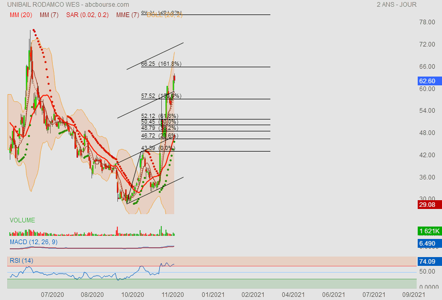442x300 pixels.
Task: Select the red-brown MM (7) indicator legend
Action: coord(49,15)
